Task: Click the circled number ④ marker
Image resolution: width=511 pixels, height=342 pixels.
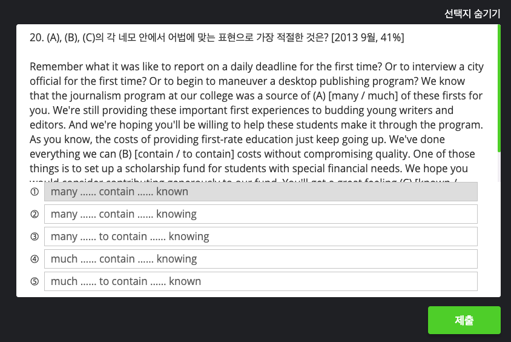Action: coord(35,259)
